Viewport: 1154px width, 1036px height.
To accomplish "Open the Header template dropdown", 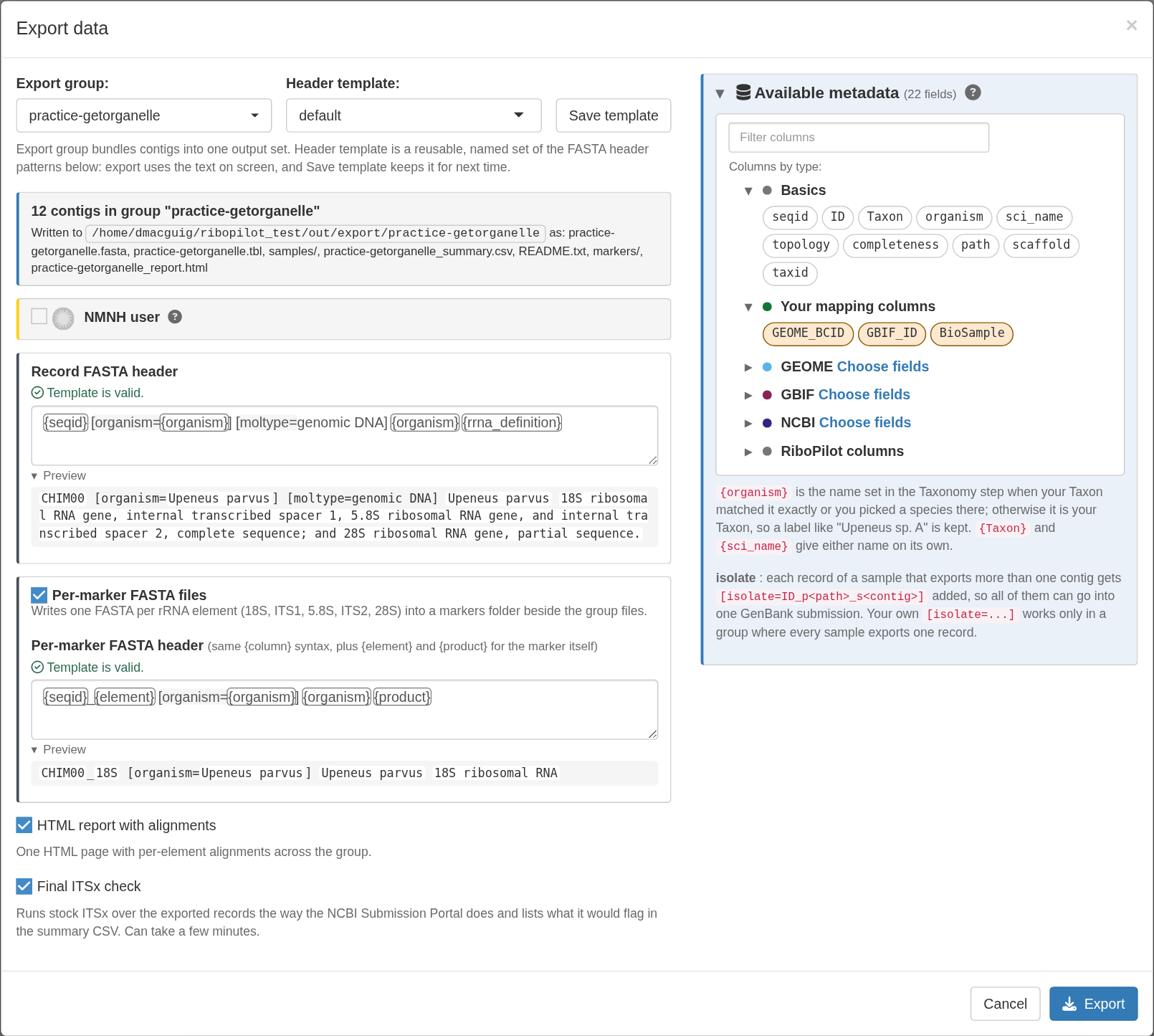I will point(414,115).
